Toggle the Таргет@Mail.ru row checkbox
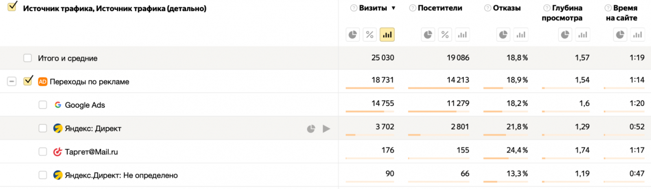Viewport: 651px width, 189px height. click(43, 152)
